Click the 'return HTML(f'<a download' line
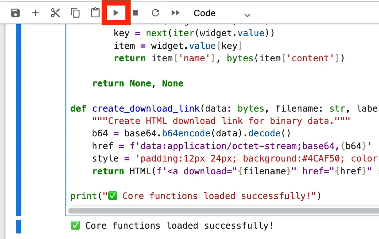This screenshot has height=239, width=379. pos(235,171)
